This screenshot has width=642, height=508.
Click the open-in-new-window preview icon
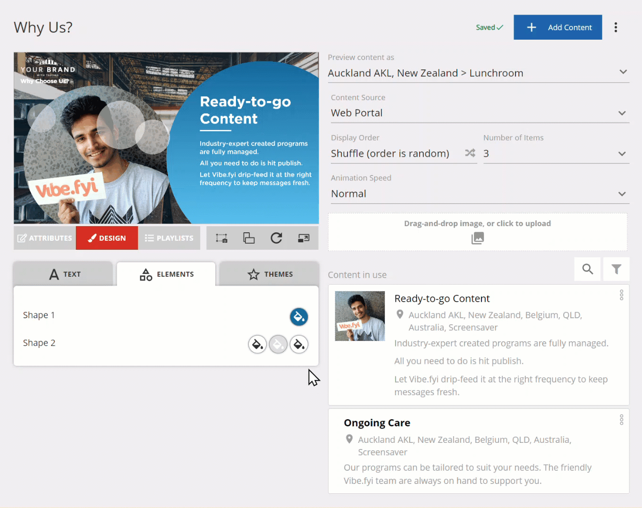tap(304, 238)
